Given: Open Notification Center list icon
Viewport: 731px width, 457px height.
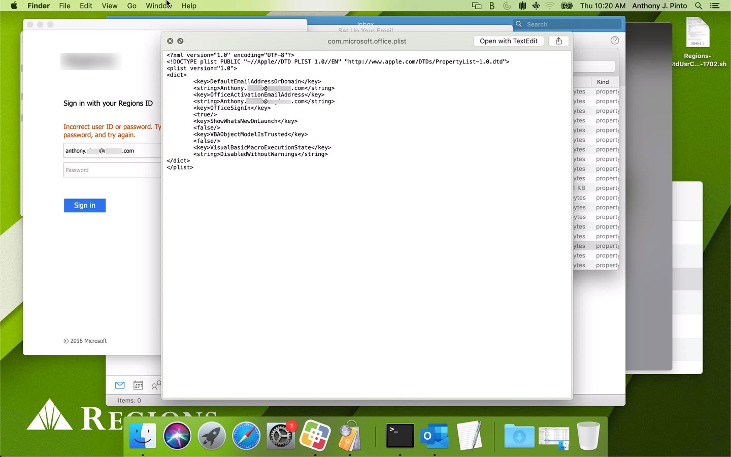Looking at the screenshot, I should (715, 6).
